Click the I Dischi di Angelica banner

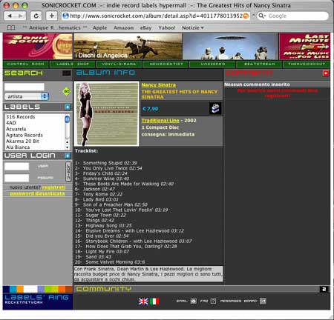[128, 47]
